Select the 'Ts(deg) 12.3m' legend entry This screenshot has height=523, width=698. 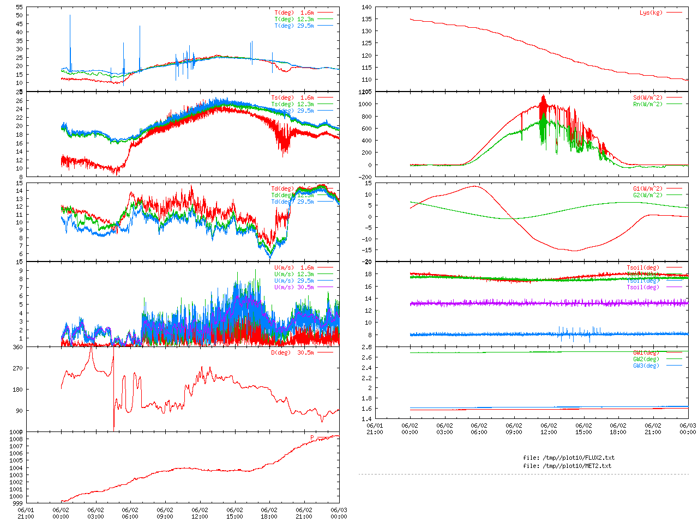pos(292,105)
